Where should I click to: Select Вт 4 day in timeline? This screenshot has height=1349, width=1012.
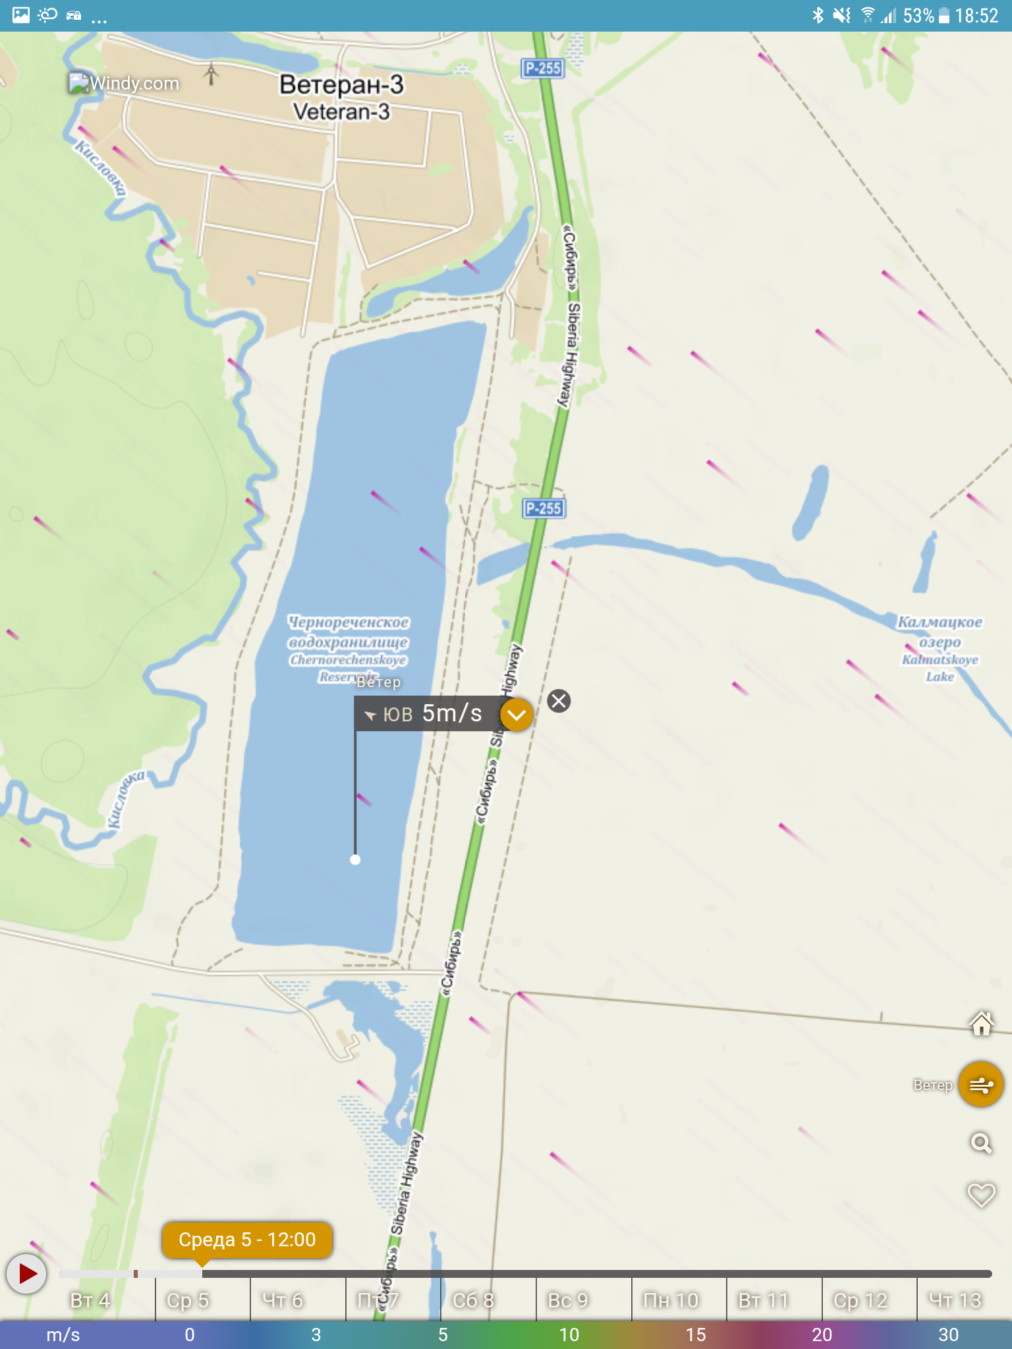coord(90,1300)
